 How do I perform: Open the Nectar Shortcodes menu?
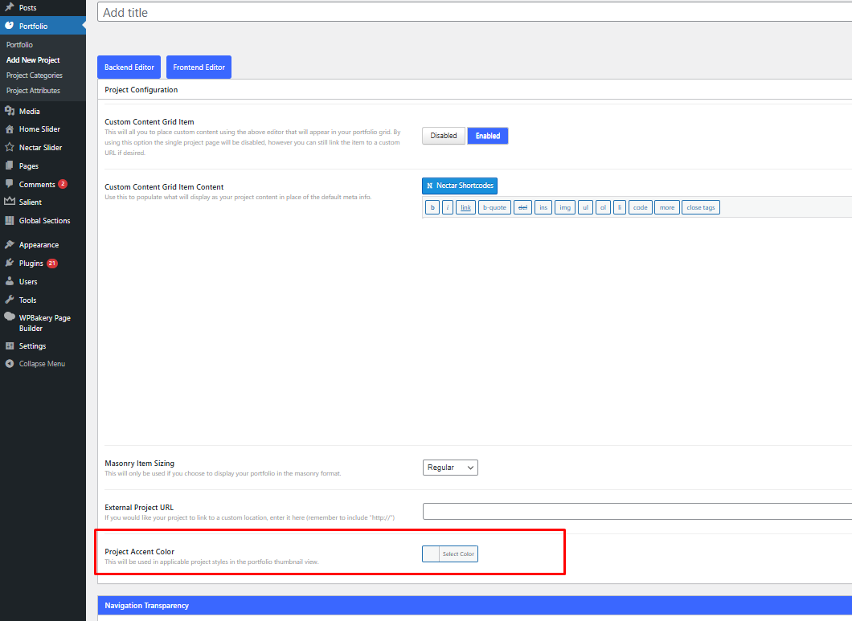(460, 186)
